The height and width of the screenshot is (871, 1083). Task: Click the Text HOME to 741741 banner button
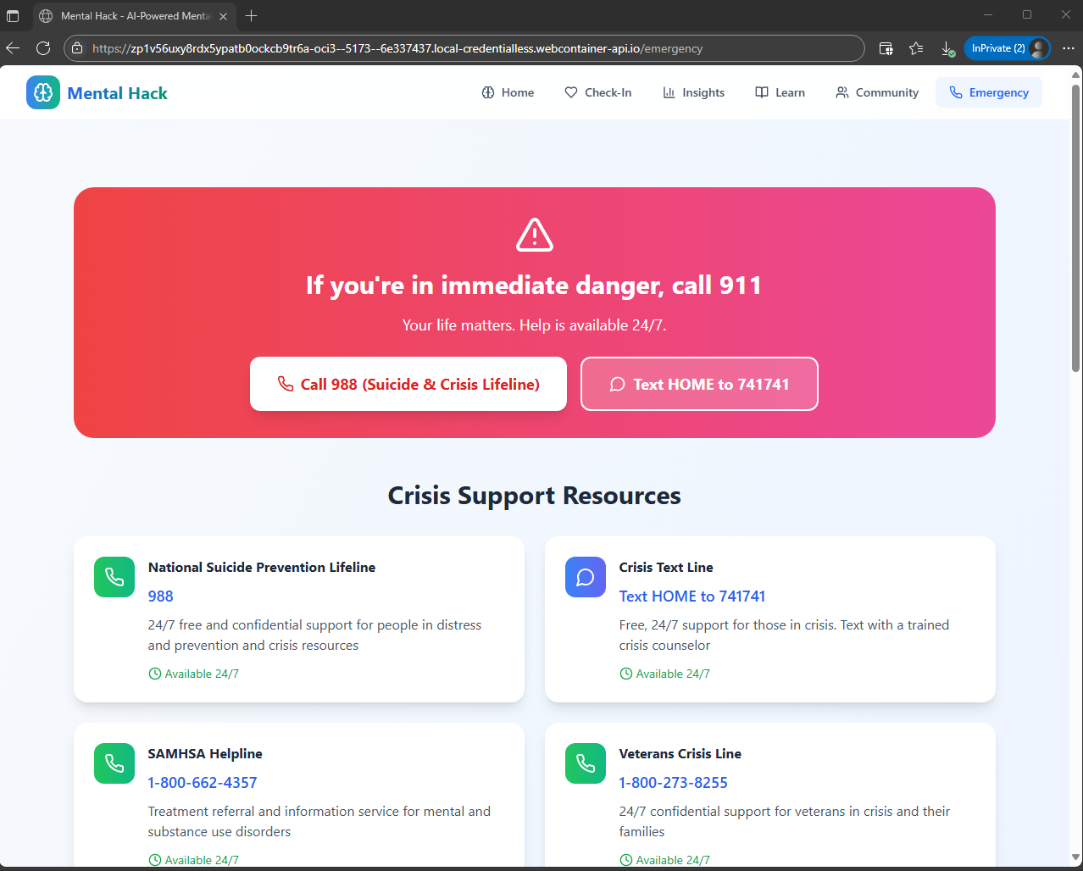point(699,384)
